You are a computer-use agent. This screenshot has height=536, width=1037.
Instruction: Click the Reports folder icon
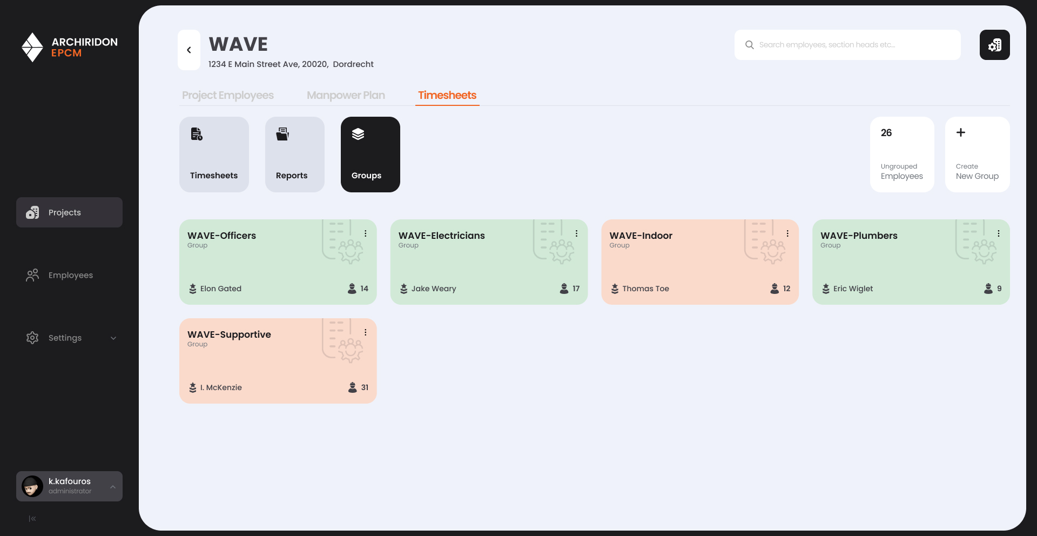point(282,134)
